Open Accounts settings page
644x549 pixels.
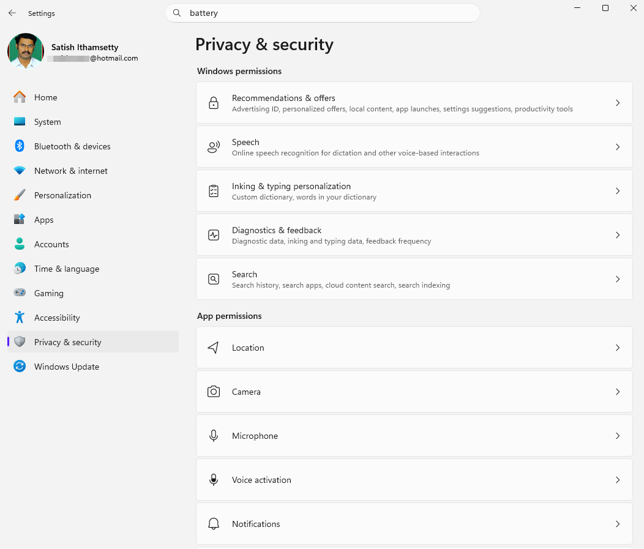93,244
